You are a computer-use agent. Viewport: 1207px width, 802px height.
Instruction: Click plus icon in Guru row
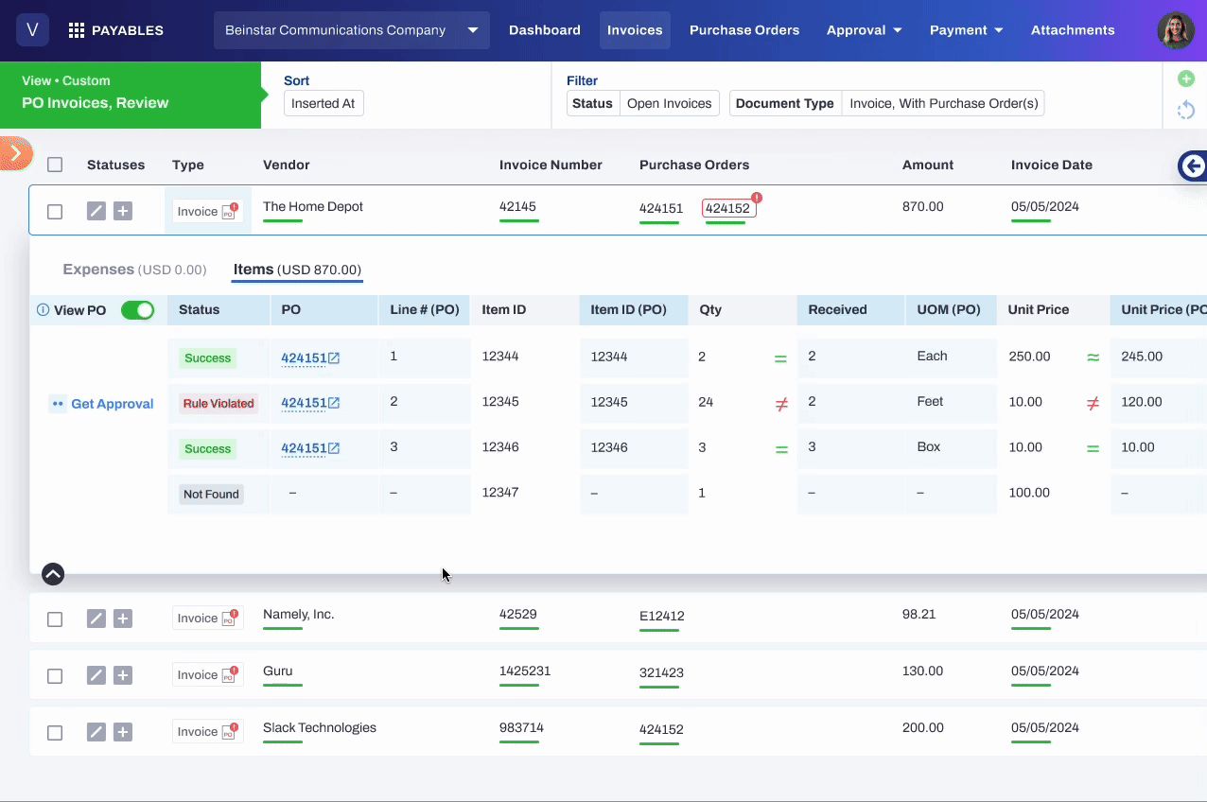pyautogui.click(x=123, y=675)
